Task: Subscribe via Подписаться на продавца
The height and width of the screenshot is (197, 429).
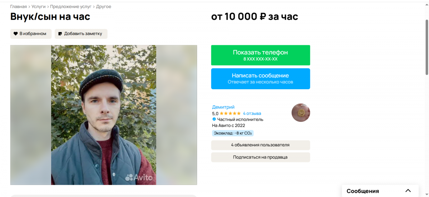Action: point(260,157)
